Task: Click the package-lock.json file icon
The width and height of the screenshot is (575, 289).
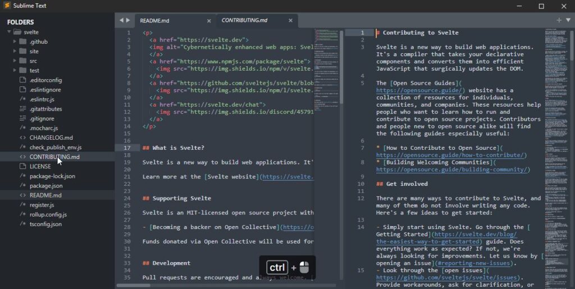Action: click(x=22, y=176)
